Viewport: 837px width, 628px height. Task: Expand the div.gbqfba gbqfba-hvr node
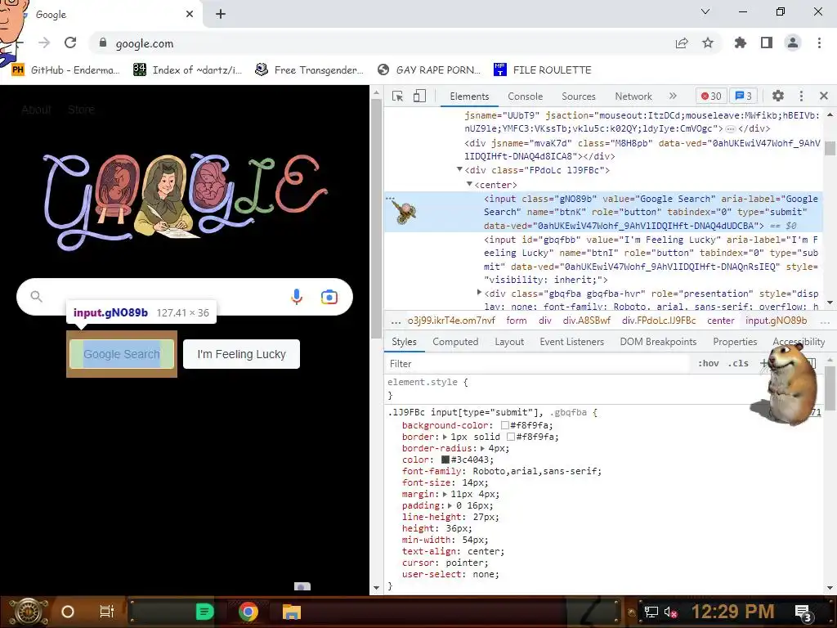click(479, 293)
